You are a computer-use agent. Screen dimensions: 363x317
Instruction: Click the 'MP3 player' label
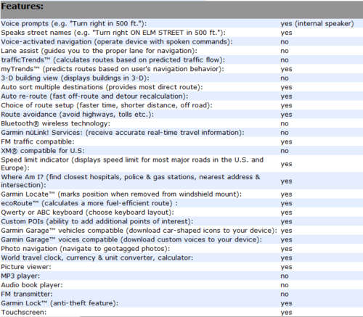pos(20,276)
